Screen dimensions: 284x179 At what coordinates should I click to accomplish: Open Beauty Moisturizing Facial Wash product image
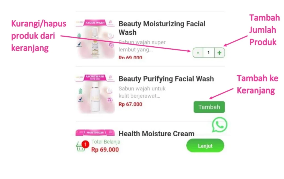[x=95, y=39]
